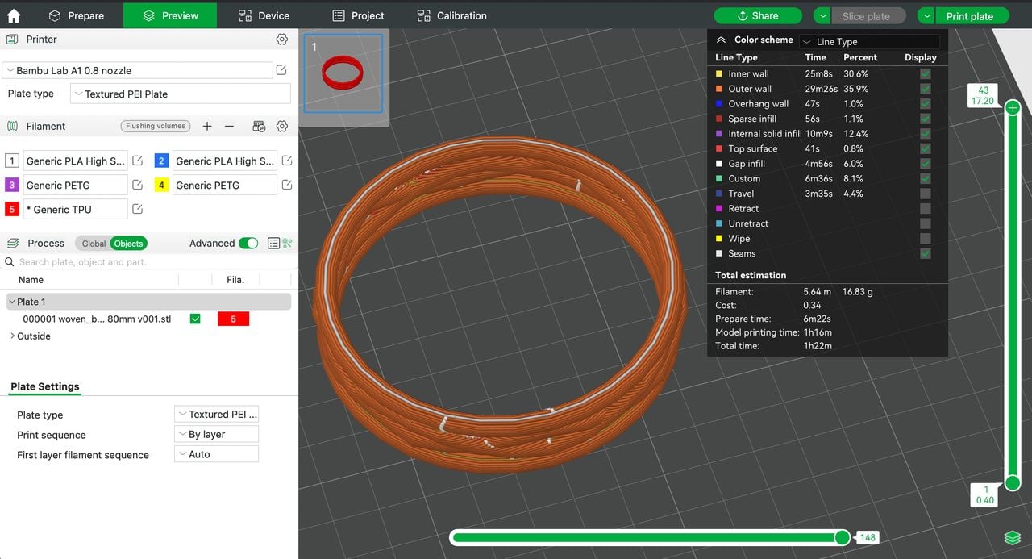Open the Calibration tab
Image resolution: width=1032 pixels, height=559 pixels.
pos(451,15)
